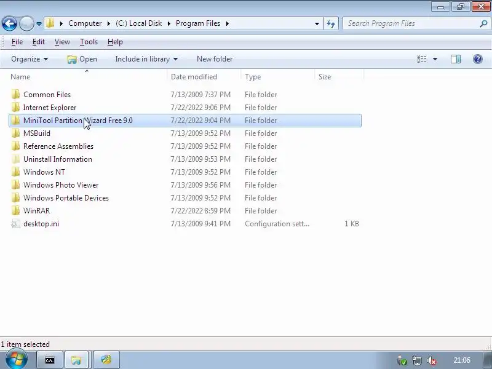This screenshot has width=492, height=369.
Task: Select the WinRAR folder icon
Action: pyautogui.click(x=15, y=210)
